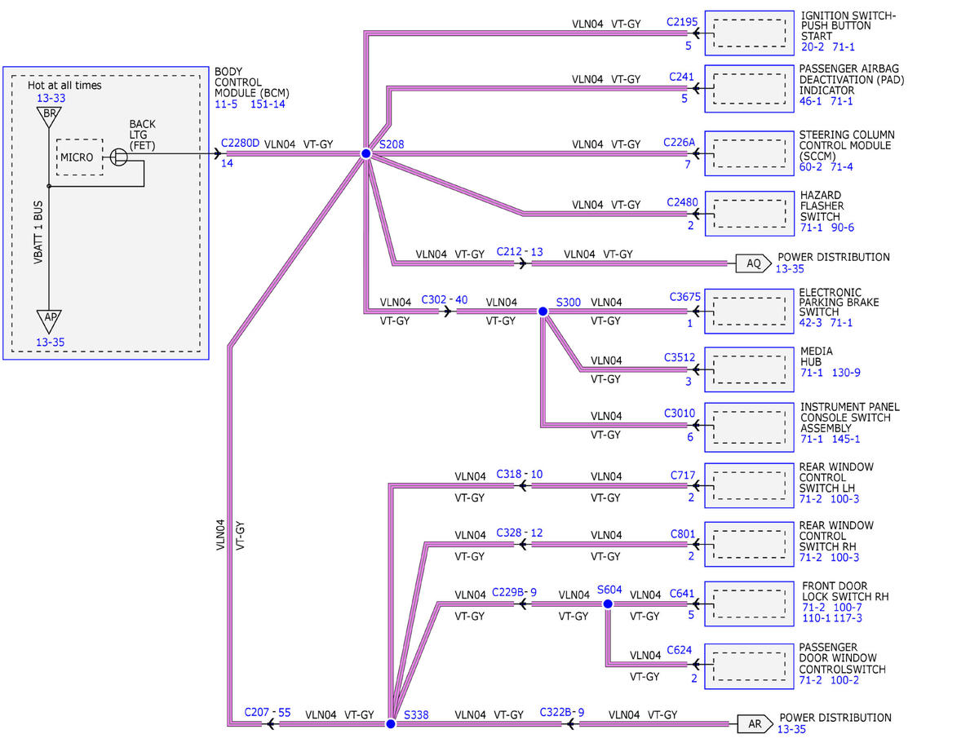Image resolution: width=979 pixels, height=756 pixels.
Task: Click inline connector label C207 - 55
Action: tap(268, 713)
